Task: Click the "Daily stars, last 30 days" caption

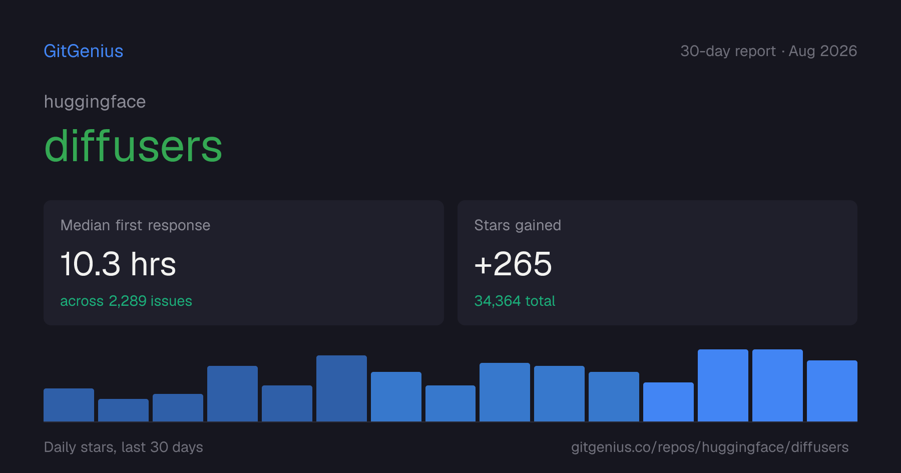Action: pyautogui.click(x=124, y=447)
